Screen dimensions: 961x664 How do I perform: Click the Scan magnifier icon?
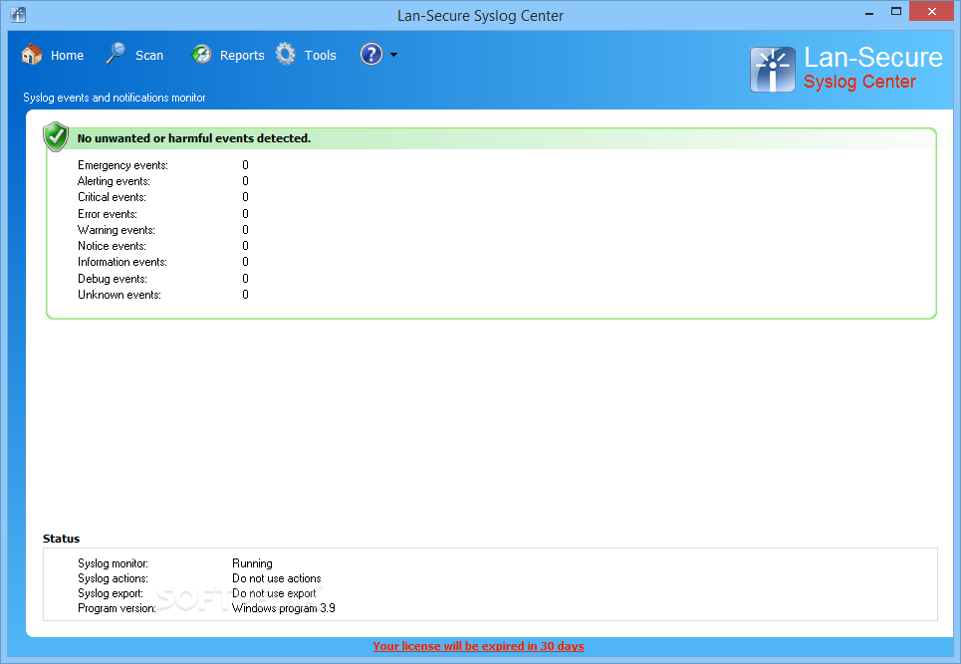[x=116, y=54]
